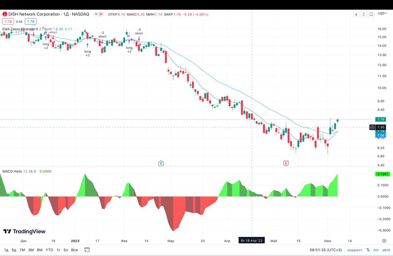Click the green earnings E marker
The height and width of the screenshot is (256, 393).
(161, 163)
